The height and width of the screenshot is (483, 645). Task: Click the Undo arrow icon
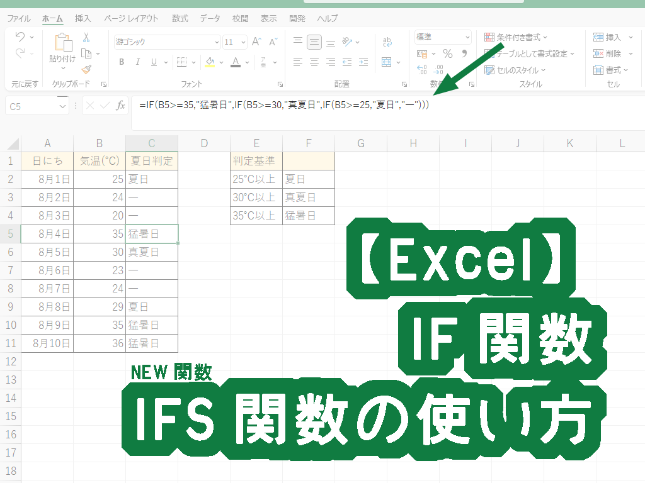20,37
